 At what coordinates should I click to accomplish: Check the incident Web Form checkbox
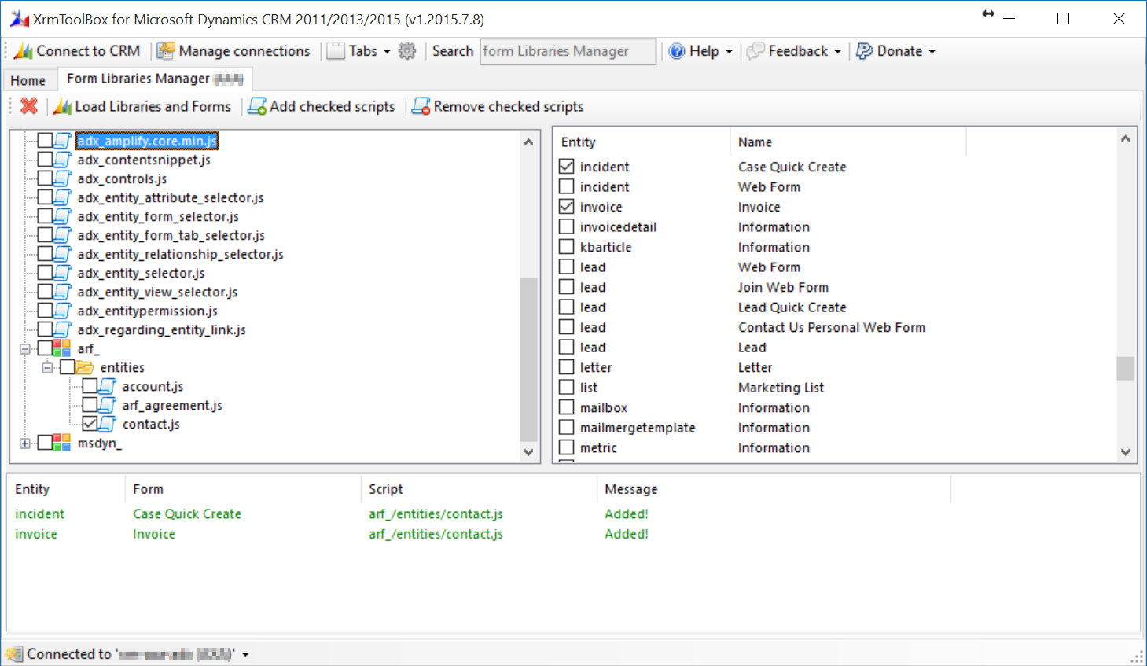pyautogui.click(x=566, y=186)
